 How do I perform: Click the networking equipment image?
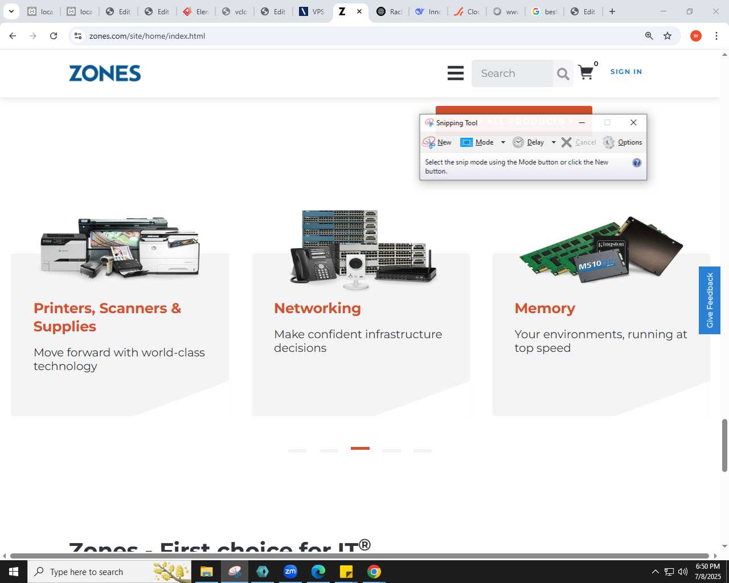coord(363,249)
